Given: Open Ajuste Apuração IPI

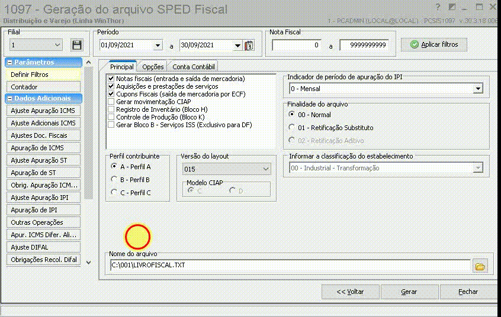Looking at the screenshot, I should coord(43,198).
